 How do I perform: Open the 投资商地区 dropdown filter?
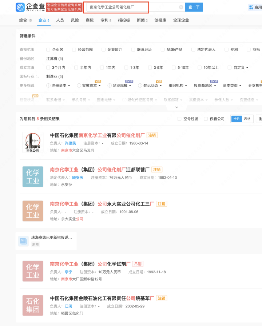(x=205, y=86)
